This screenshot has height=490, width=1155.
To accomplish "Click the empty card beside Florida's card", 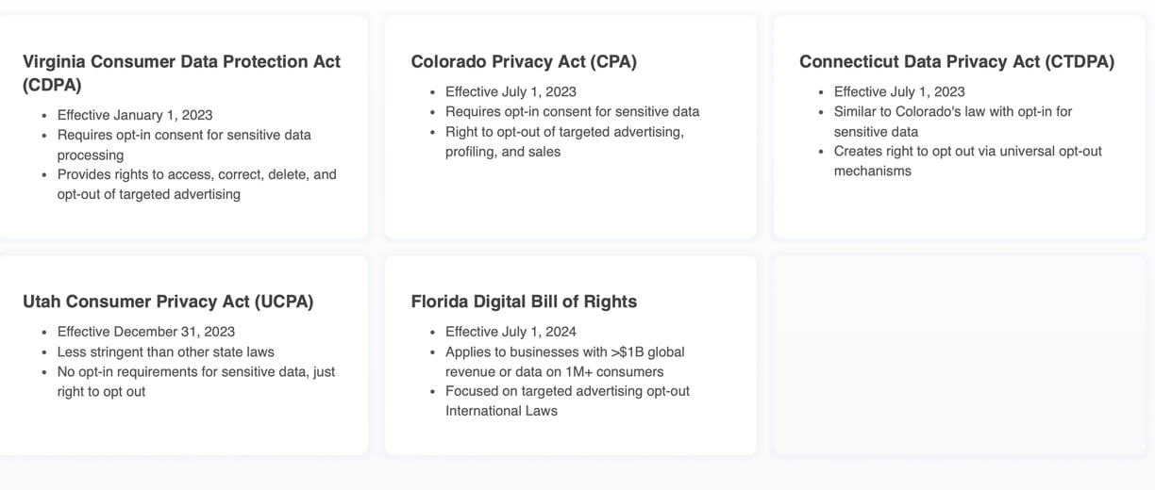I will (959, 354).
